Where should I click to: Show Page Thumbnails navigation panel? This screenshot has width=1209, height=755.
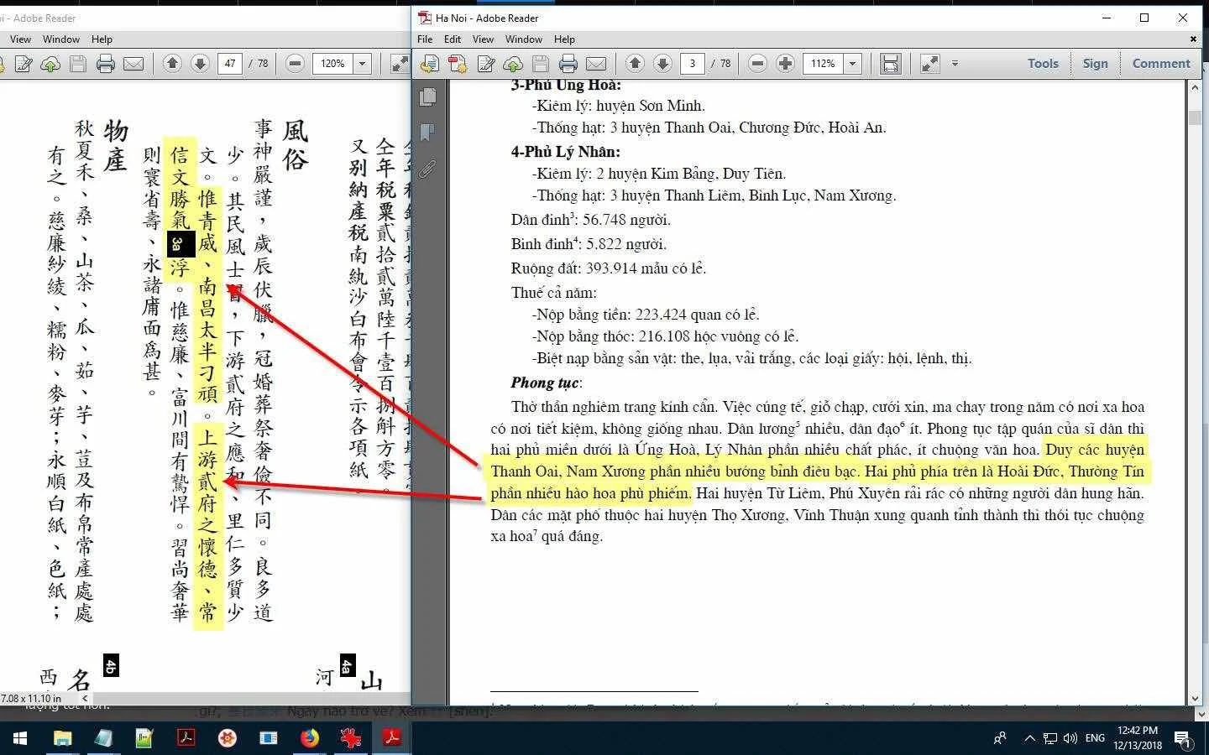[427, 96]
